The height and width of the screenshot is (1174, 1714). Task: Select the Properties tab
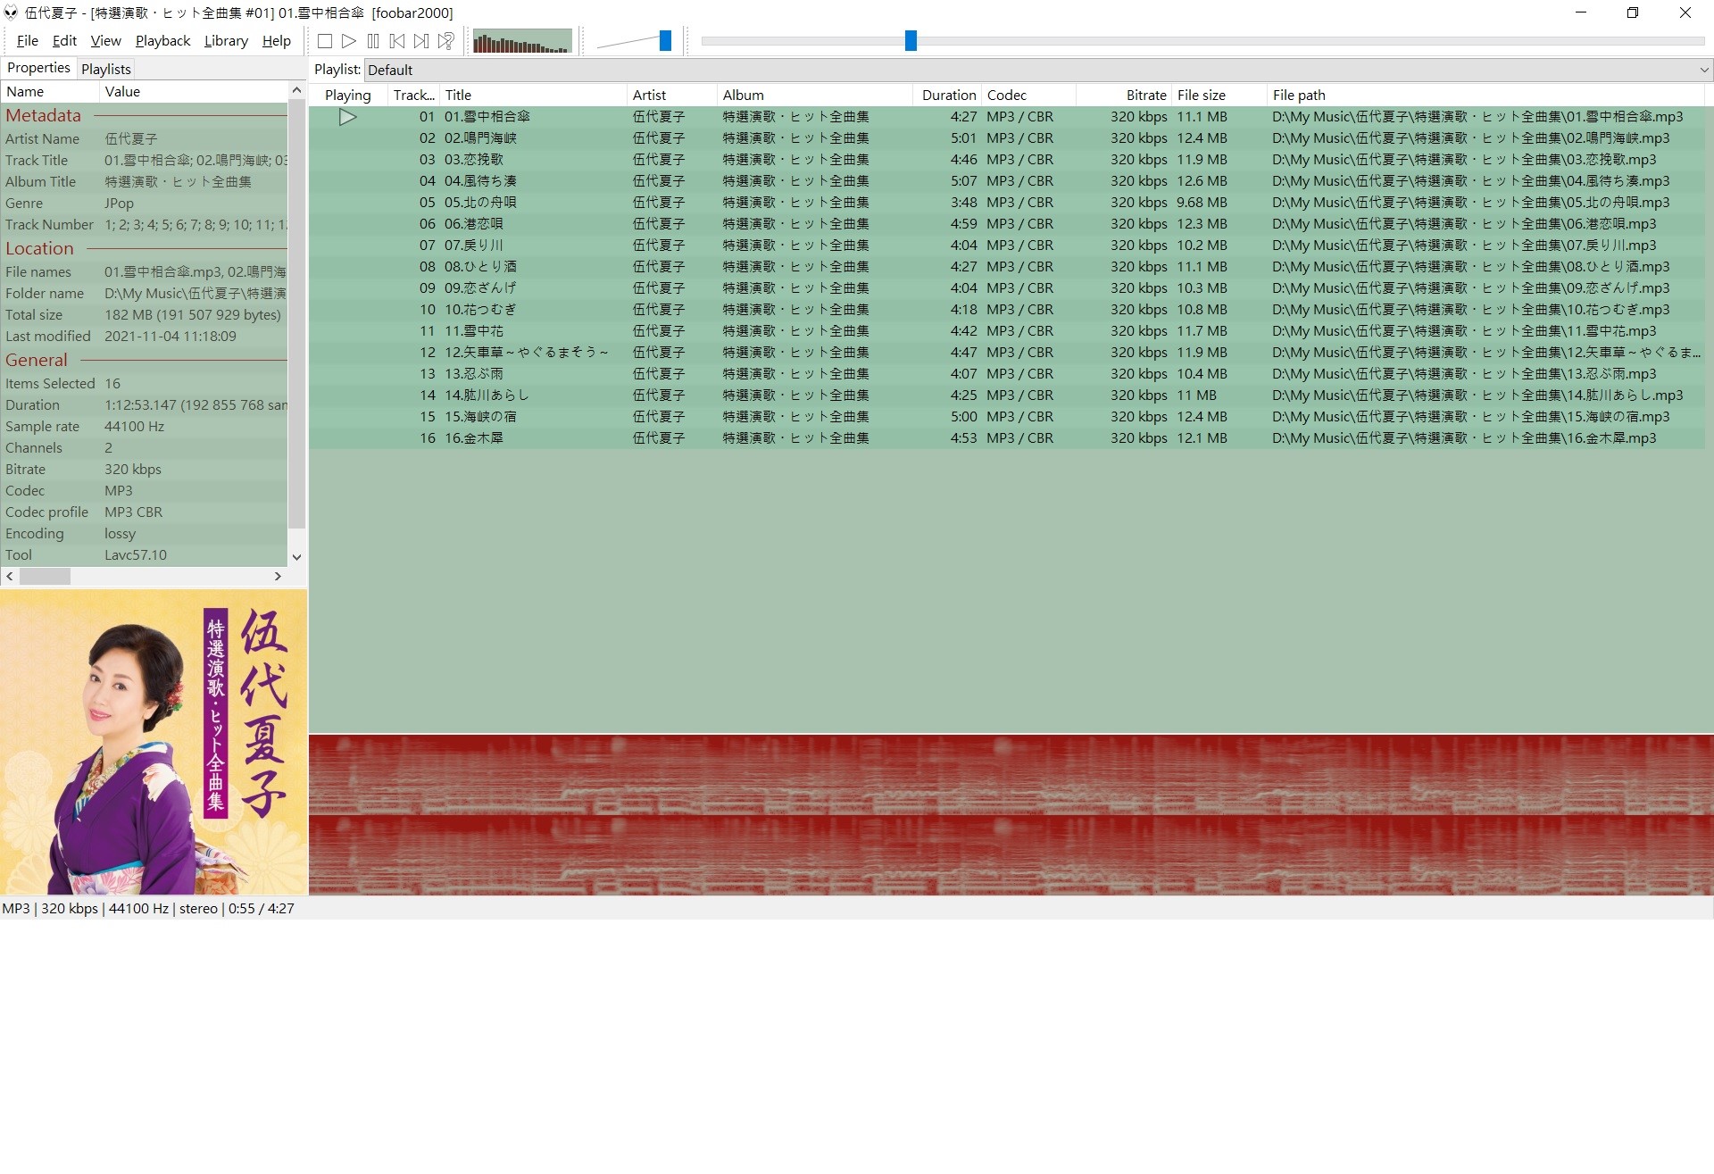coord(37,68)
